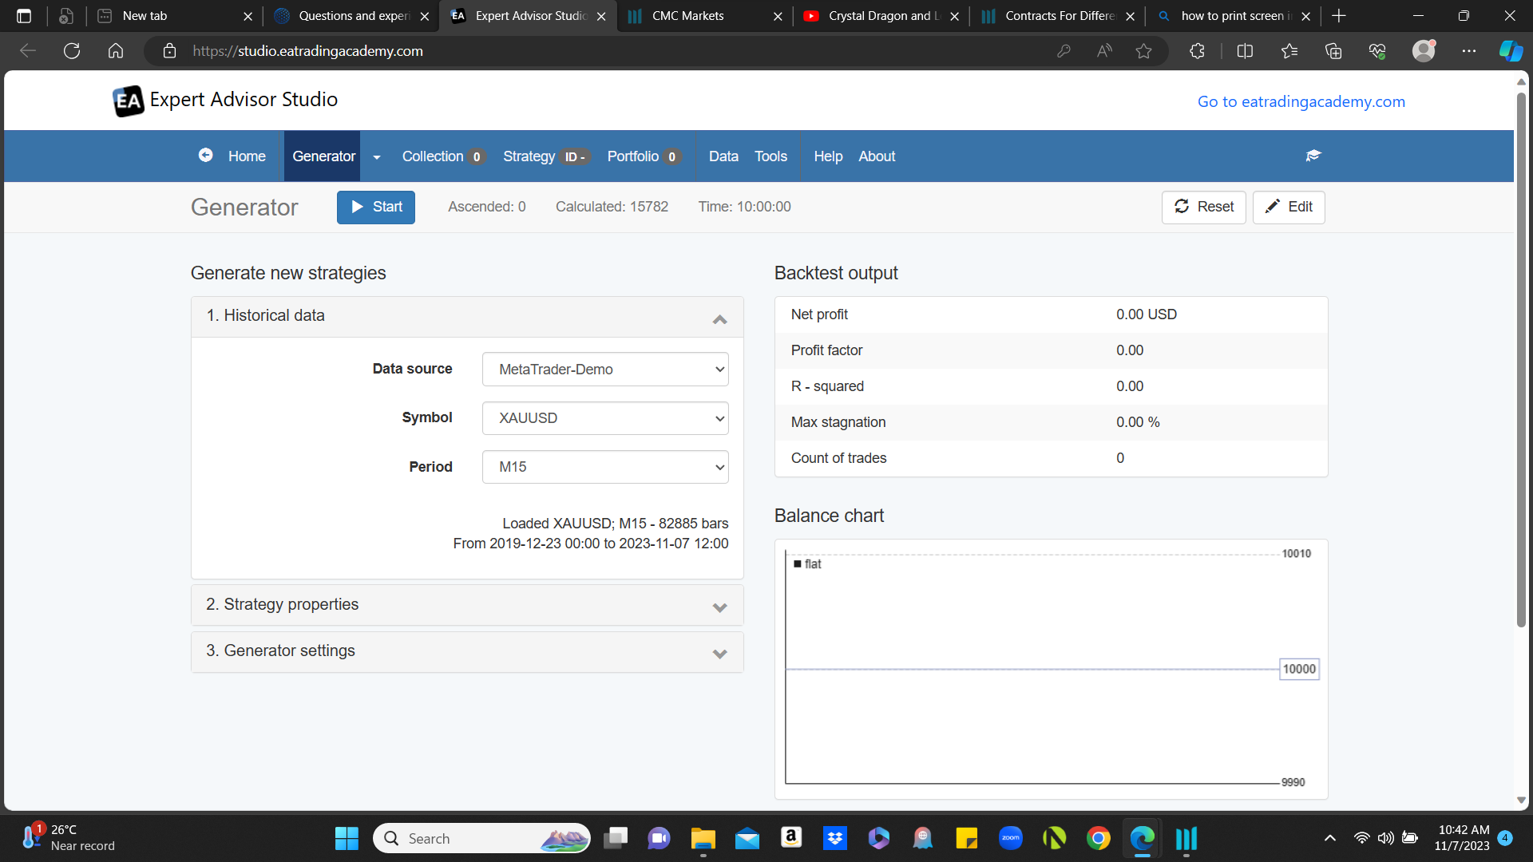The width and height of the screenshot is (1533, 862).
Task: Click the 10000 balance chart value label
Action: pyautogui.click(x=1299, y=669)
